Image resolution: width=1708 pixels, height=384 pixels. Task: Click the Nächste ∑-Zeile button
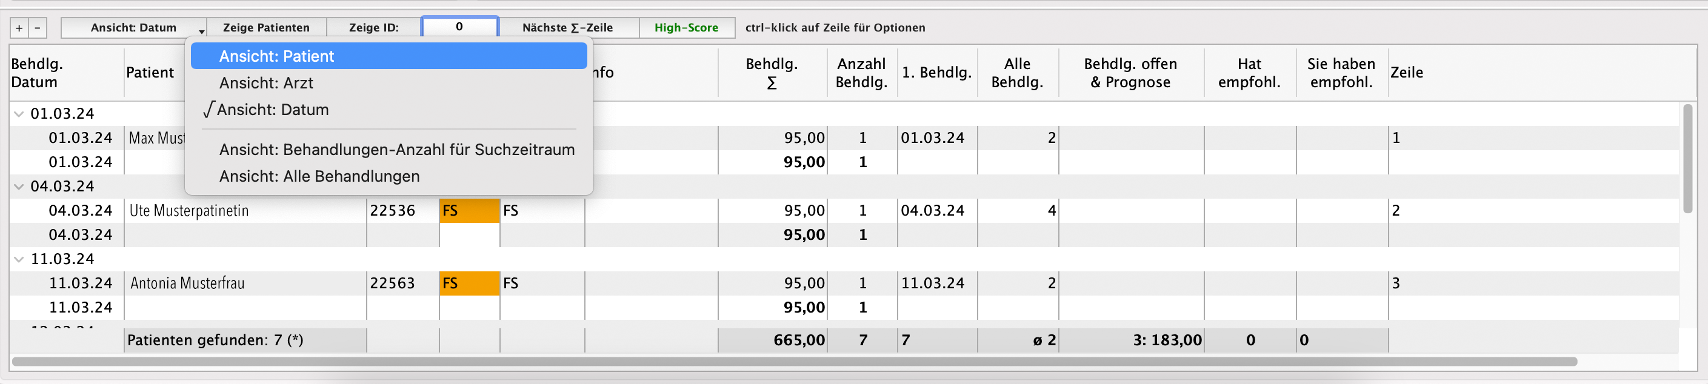[567, 28]
